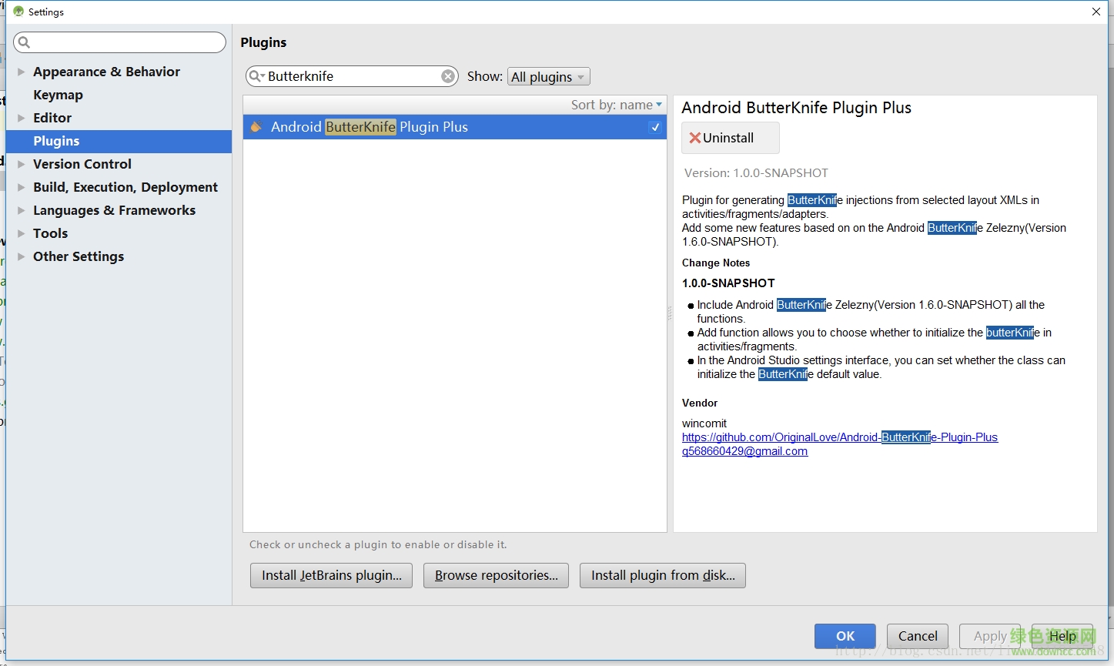Expand Build, Execution, Deployment section
The width and height of the screenshot is (1114, 666).
(x=22, y=187)
